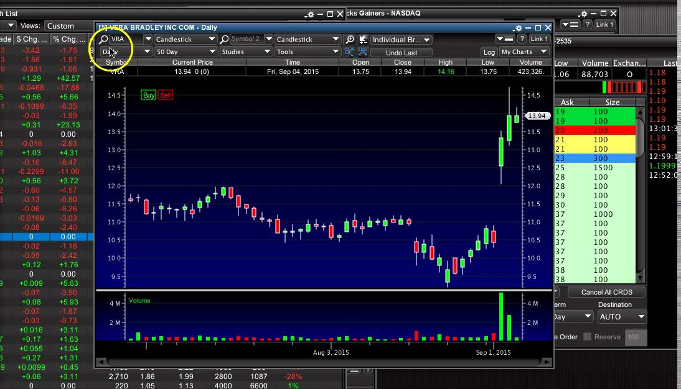Open the Daily interval dropdown
The height and width of the screenshot is (389, 681).
(x=126, y=52)
